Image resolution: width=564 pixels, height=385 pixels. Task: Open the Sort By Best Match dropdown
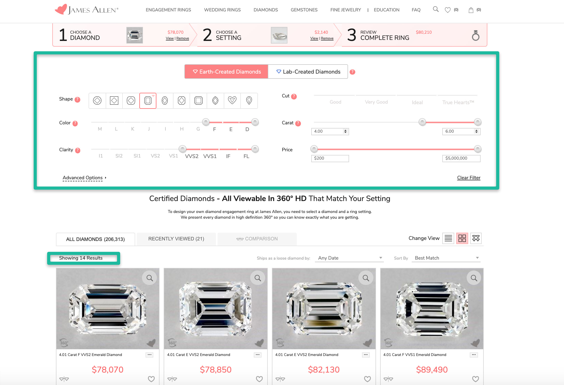(x=446, y=258)
